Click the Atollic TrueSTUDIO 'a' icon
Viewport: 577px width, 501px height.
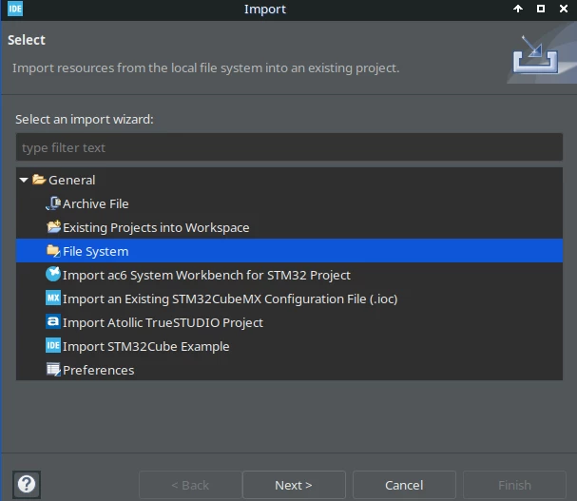tap(53, 321)
